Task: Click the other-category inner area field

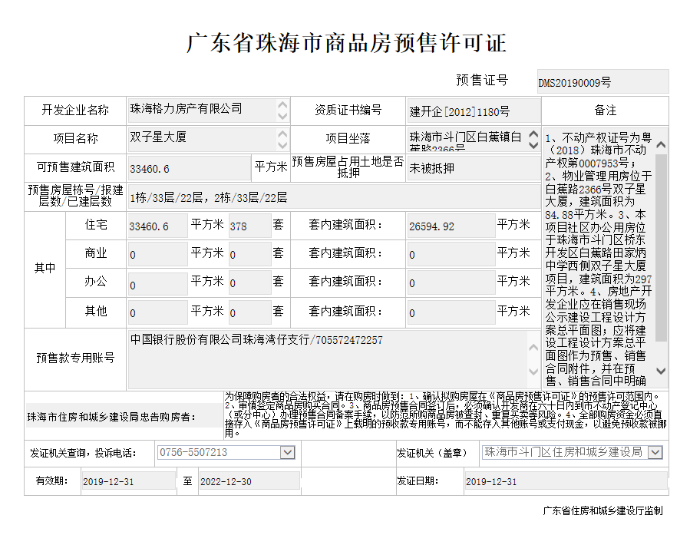Action: (451, 312)
